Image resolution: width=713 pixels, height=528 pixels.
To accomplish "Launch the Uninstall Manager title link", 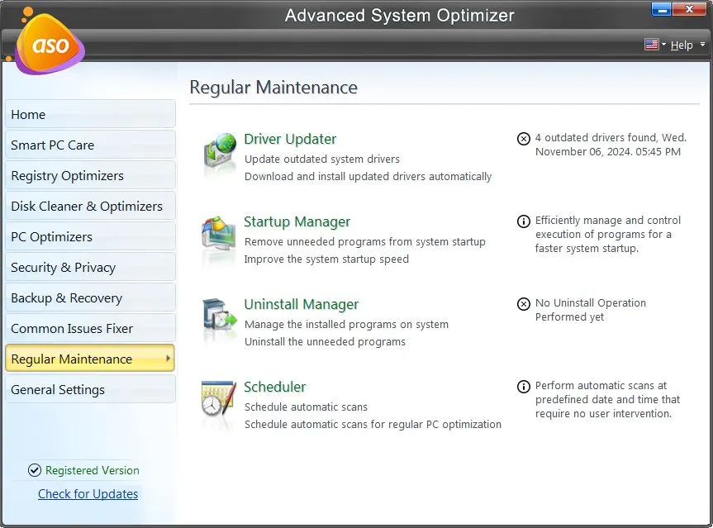I will coord(301,304).
